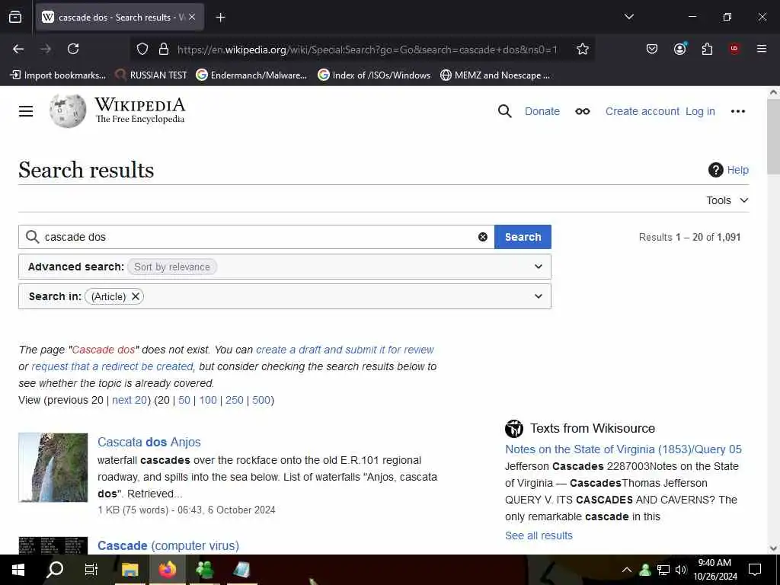Show 50 results per page
This screenshot has width=780, height=585.
tap(184, 400)
